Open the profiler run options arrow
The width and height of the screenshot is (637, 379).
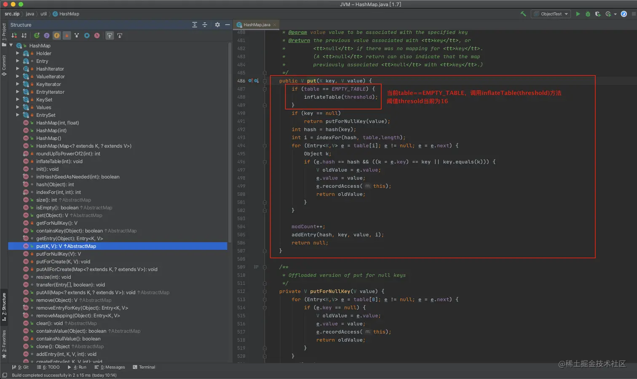615,14
